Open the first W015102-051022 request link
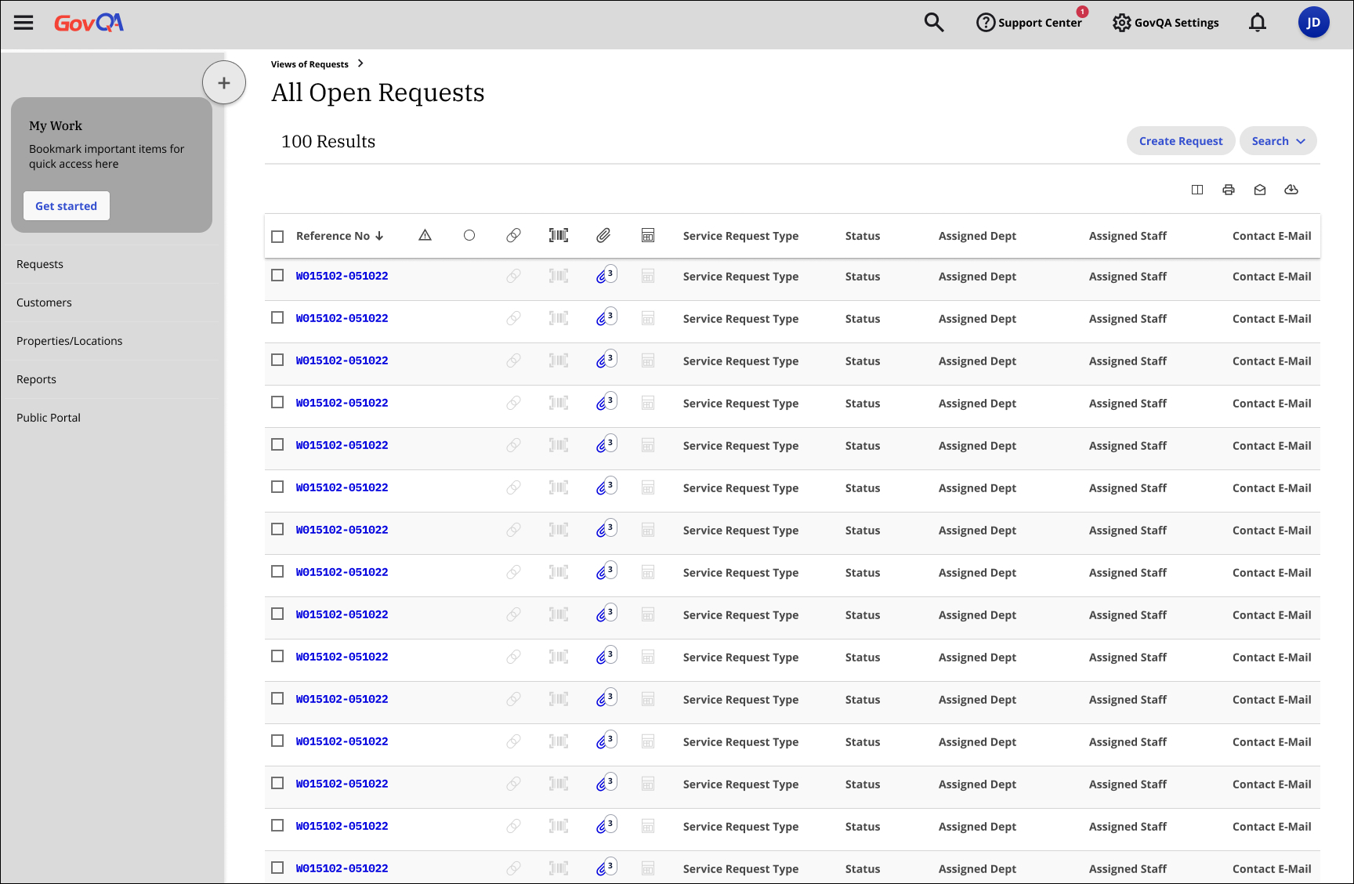1354x884 pixels. (342, 276)
